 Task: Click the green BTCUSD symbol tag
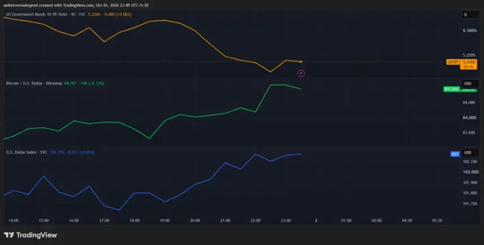click(x=451, y=89)
